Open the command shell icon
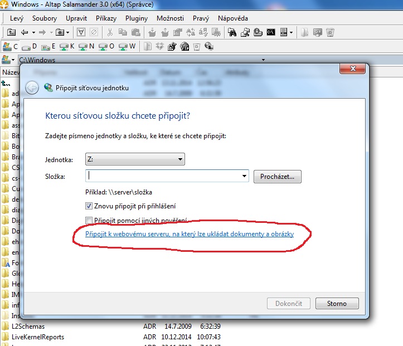Image resolution: width=403 pixels, height=346 pixels. point(270,32)
